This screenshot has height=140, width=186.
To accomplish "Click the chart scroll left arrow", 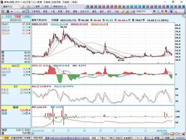I will 33,134.
